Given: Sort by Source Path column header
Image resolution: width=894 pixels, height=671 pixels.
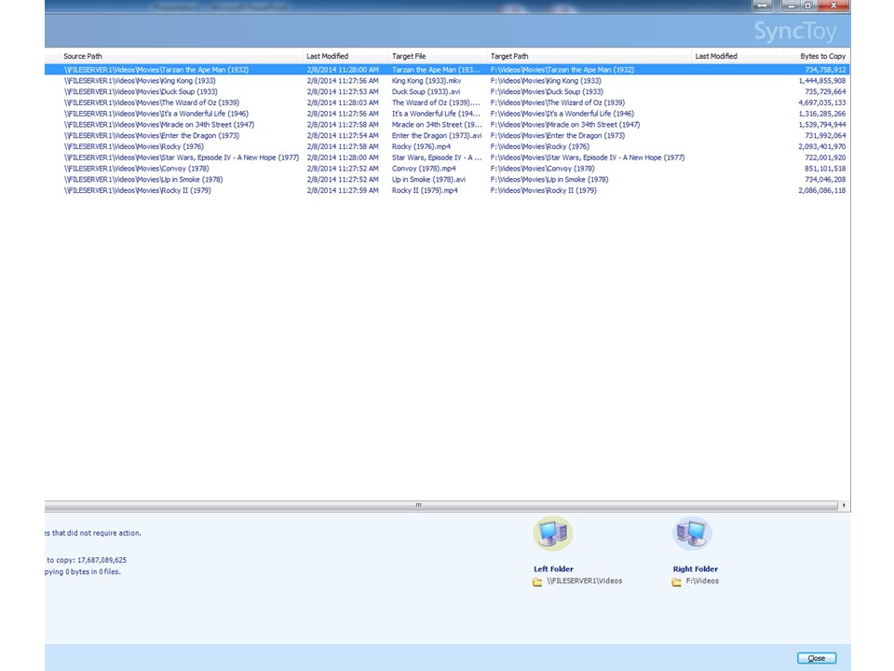Looking at the screenshot, I should [83, 56].
